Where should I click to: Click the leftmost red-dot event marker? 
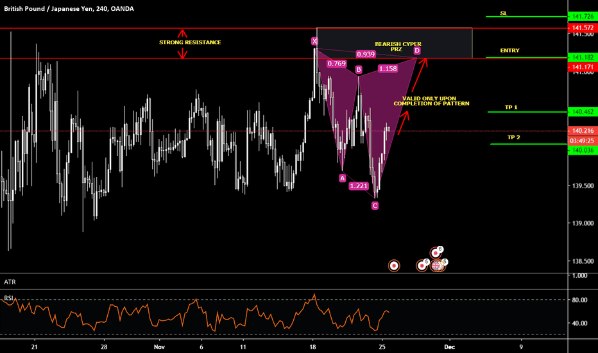394,265
